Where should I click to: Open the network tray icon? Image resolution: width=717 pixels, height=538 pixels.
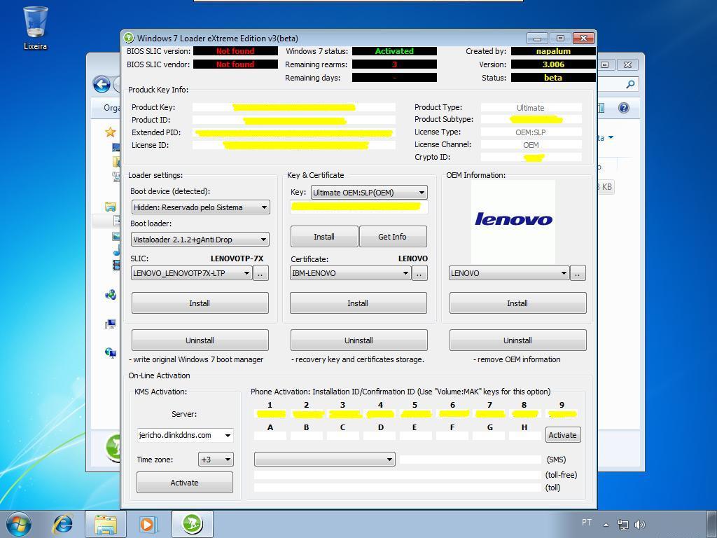point(622,525)
